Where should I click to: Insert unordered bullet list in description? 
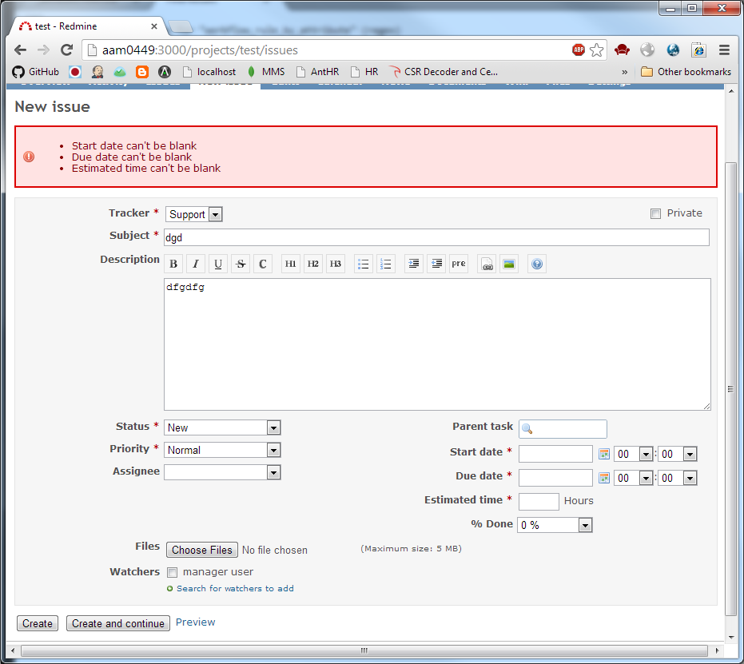pyautogui.click(x=364, y=264)
